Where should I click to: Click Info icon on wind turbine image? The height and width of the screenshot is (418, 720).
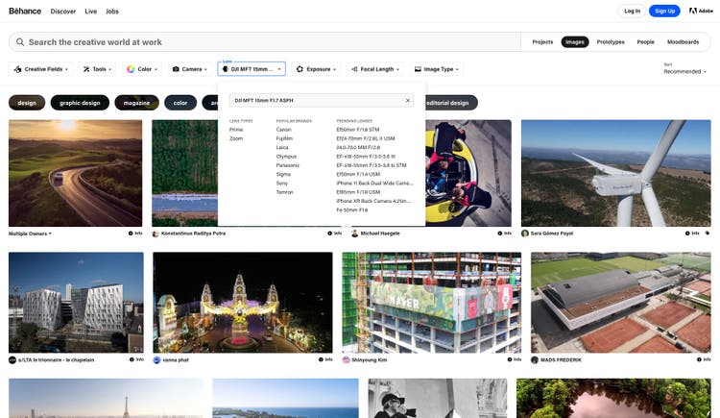[x=691, y=233]
